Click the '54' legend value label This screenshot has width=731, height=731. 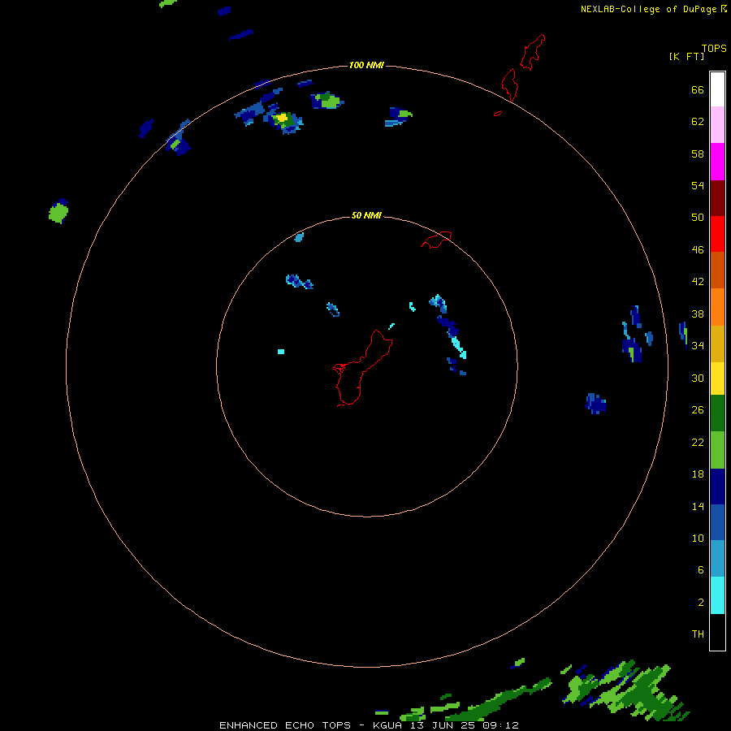(x=698, y=185)
